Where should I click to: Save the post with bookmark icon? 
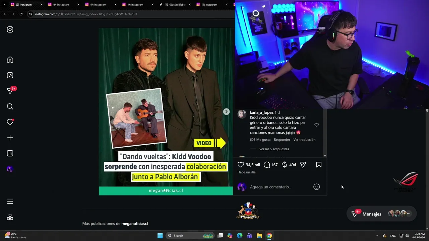click(319, 165)
